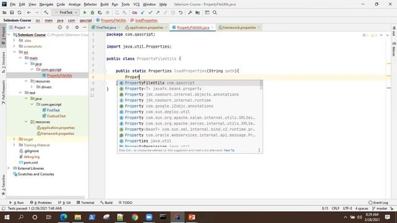Click the 4 spaces indent indicator
Image resolution: width=397 pixels, height=223 pixels.
tap(362, 209)
